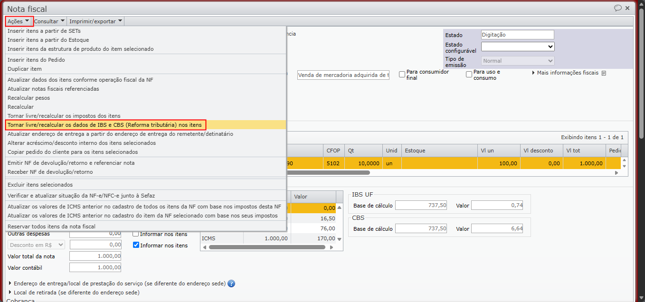This screenshot has height=302, width=645.
Task: Toggle the Para uso e consumo checkbox
Action: [x=469, y=75]
